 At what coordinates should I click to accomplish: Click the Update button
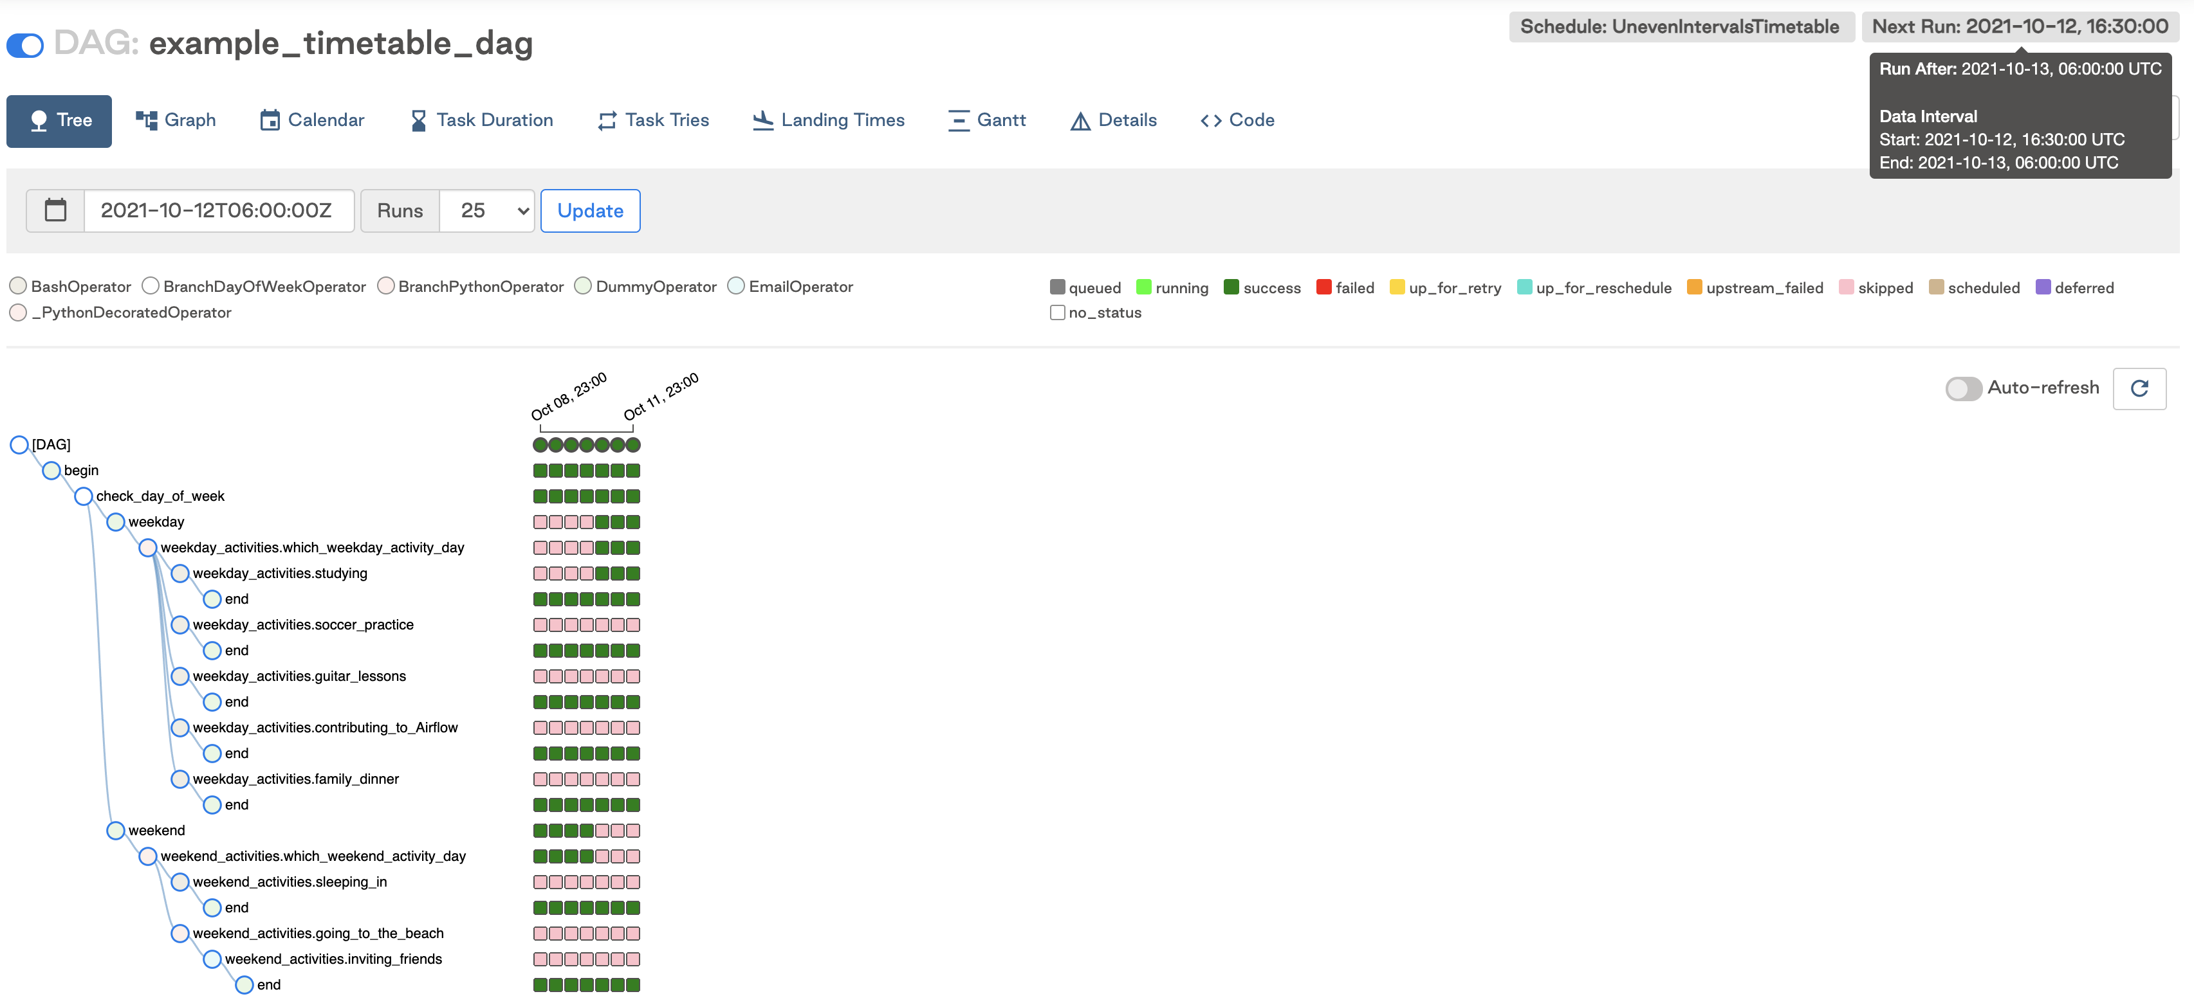[590, 210]
